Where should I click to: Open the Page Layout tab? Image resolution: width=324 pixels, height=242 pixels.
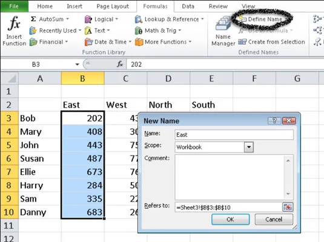click(113, 6)
